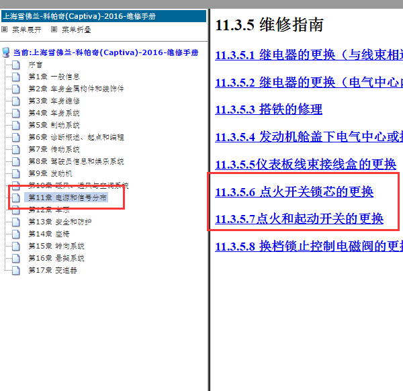Viewport: 403px width, 391px height.
Task: Click page icon beside 第13章 安全和防护
Action: click(16, 222)
